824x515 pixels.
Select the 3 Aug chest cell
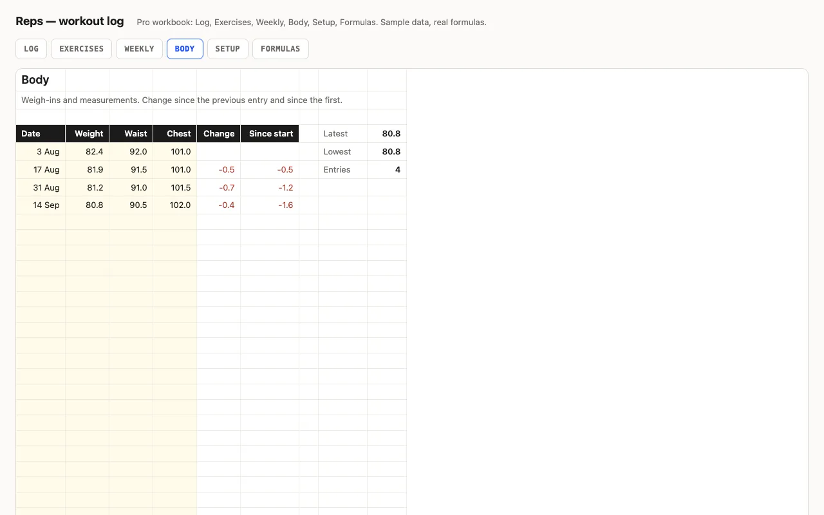[x=175, y=152]
